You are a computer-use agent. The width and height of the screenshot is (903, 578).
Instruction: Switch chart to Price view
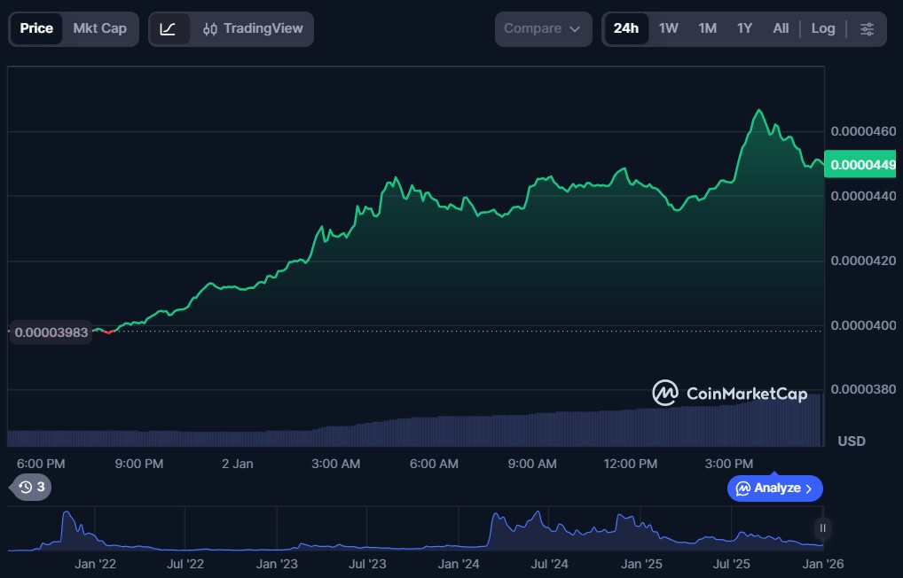click(36, 28)
